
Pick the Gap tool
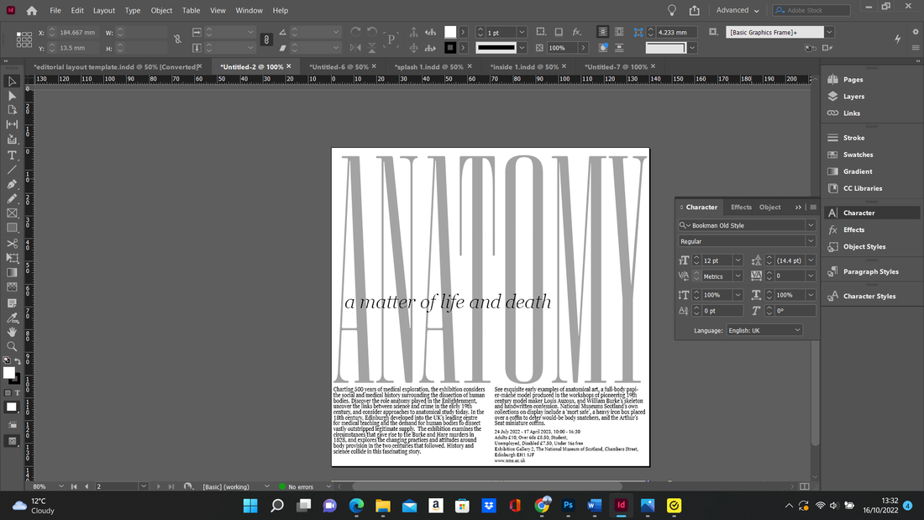pos(12,124)
